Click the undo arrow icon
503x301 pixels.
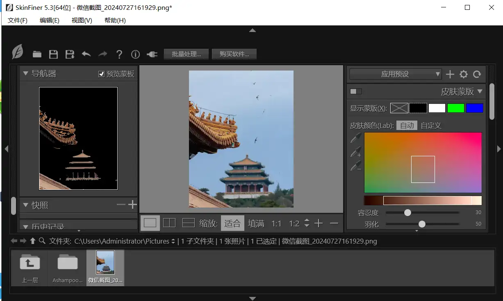[x=86, y=54]
